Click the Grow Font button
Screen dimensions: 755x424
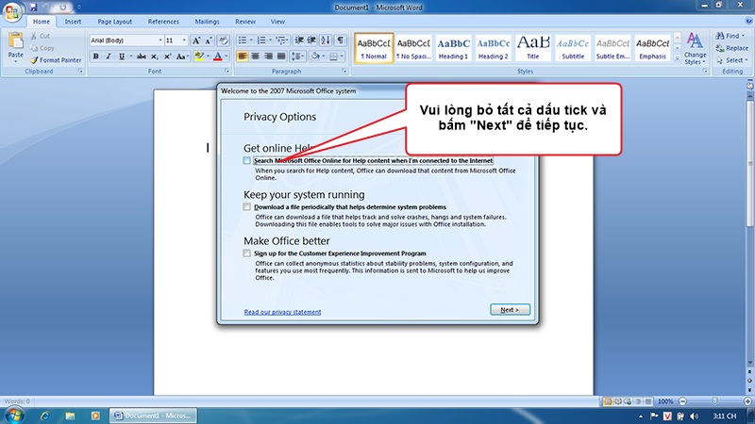(x=196, y=41)
